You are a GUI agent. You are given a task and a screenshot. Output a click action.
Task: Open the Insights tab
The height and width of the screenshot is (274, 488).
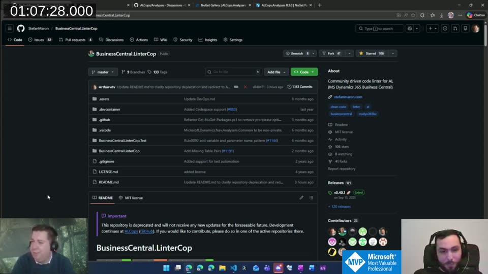(208, 40)
